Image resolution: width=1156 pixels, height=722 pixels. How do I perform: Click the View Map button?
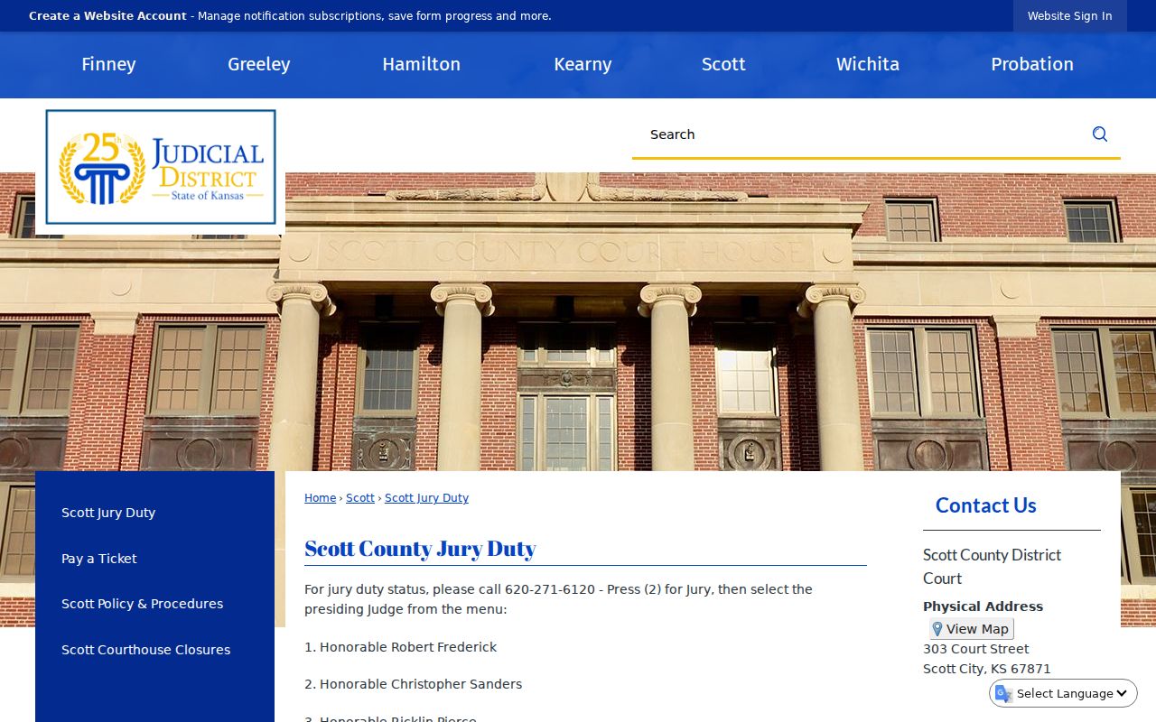[971, 629]
